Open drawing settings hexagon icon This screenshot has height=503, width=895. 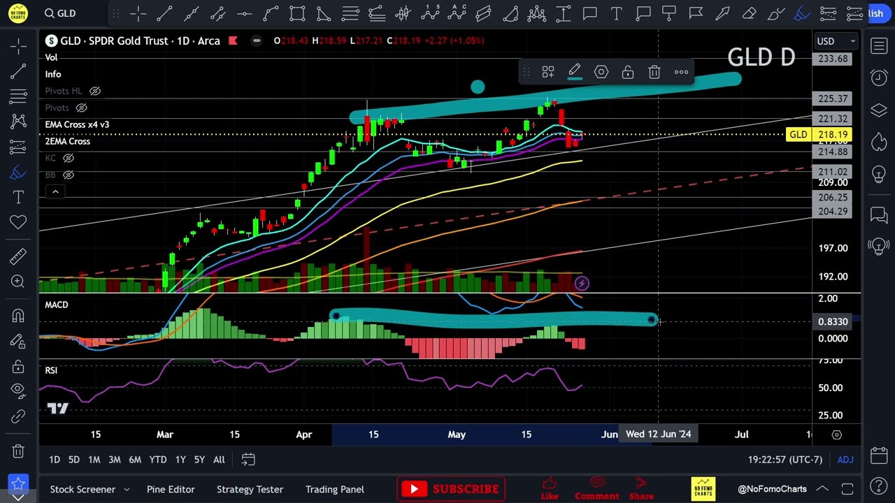(x=601, y=72)
